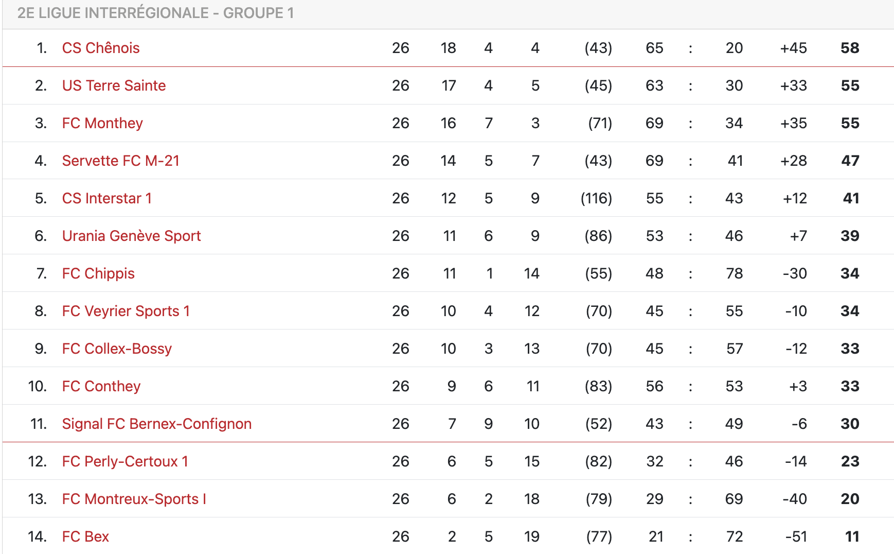This screenshot has height=554, width=894.
Task: Open the FC Conthey team page
Action: (x=101, y=386)
